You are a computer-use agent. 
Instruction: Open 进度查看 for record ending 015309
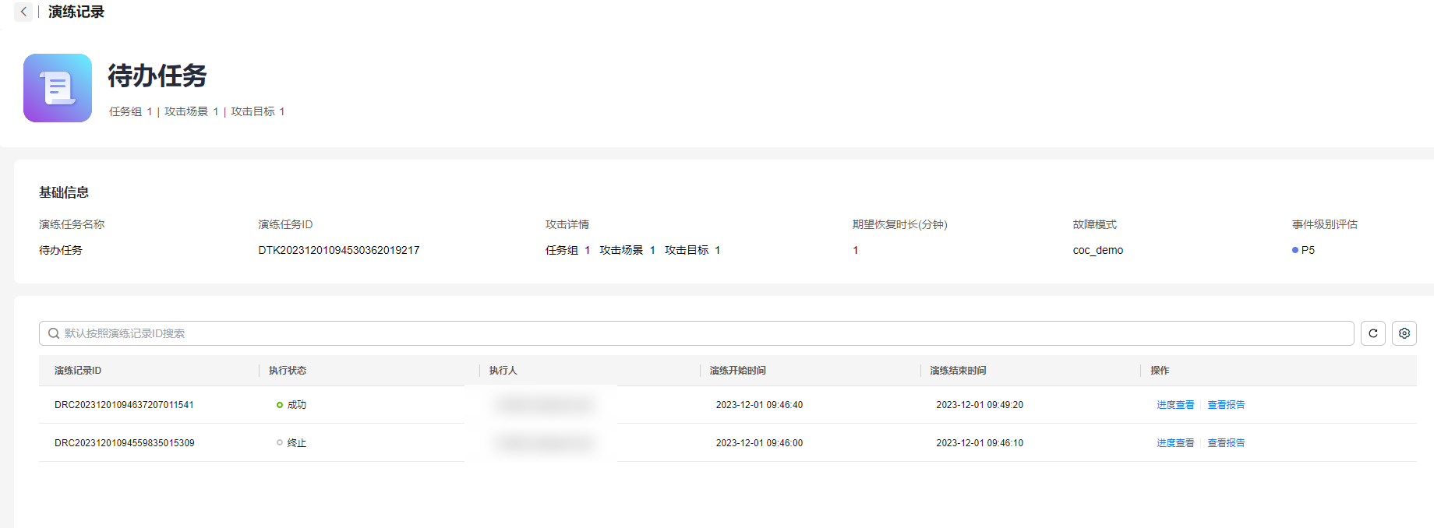pos(1175,443)
